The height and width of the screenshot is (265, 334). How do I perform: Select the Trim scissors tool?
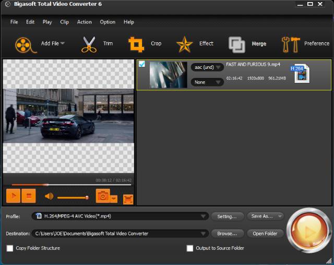pyautogui.click(x=89, y=44)
